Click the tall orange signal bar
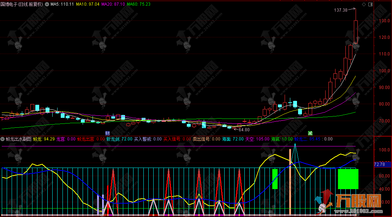The width and height of the screenshot is (392, 217). coord(290,182)
